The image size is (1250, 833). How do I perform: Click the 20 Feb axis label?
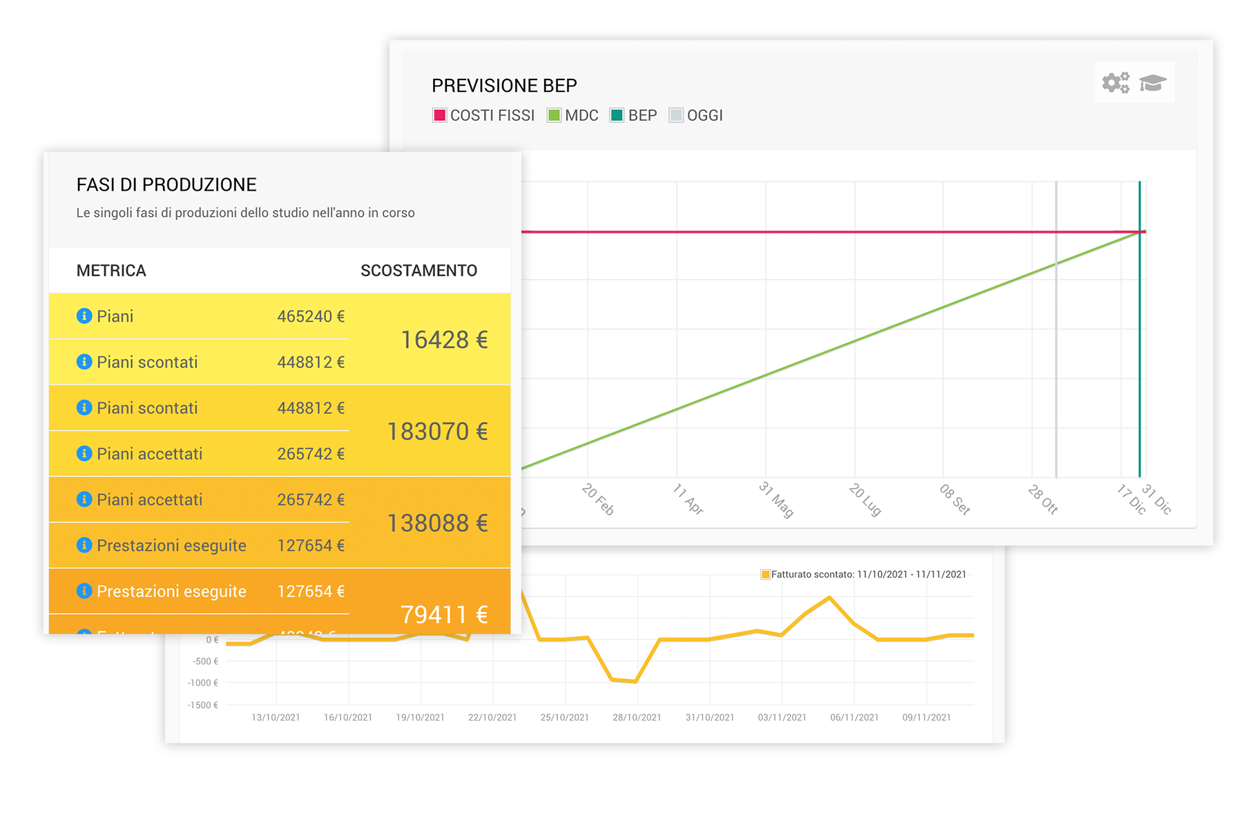598,499
